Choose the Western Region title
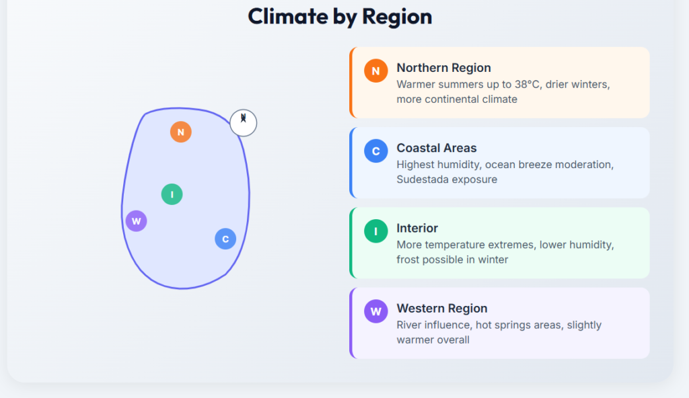This screenshot has width=689, height=398. pyautogui.click(x=441, y=308)
